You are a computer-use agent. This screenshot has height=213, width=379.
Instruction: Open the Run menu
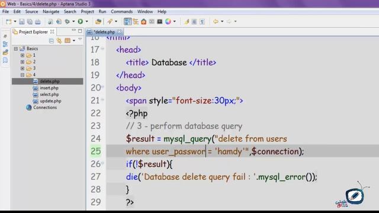(x=102, y=12)
